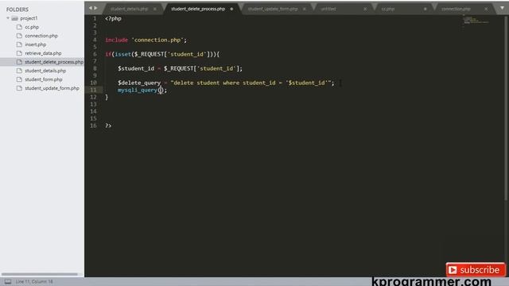The height and width of the screenshot is (286, 509).
Task: Click line number 10 in the gutter
Action: click(93, 83)
